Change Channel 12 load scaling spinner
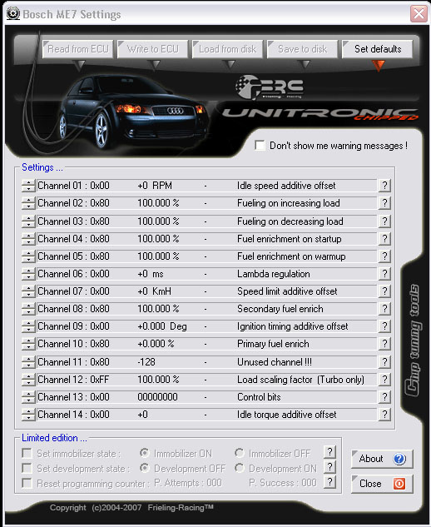 (28, 380)
